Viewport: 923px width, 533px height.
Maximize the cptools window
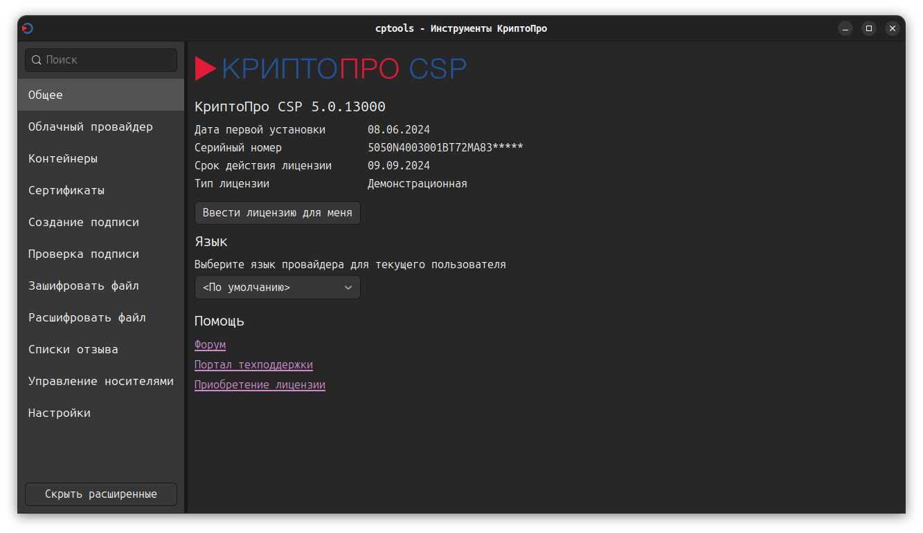point(869,28)
